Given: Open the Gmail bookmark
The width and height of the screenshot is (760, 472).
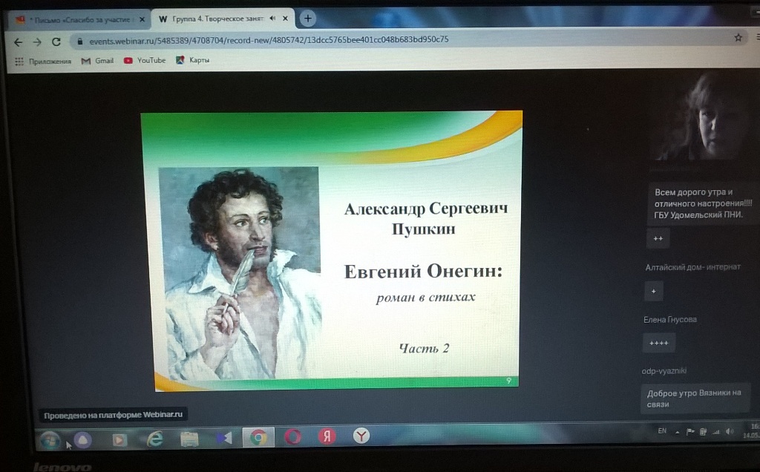Looking at the screenshot, I should pos(97,61).
